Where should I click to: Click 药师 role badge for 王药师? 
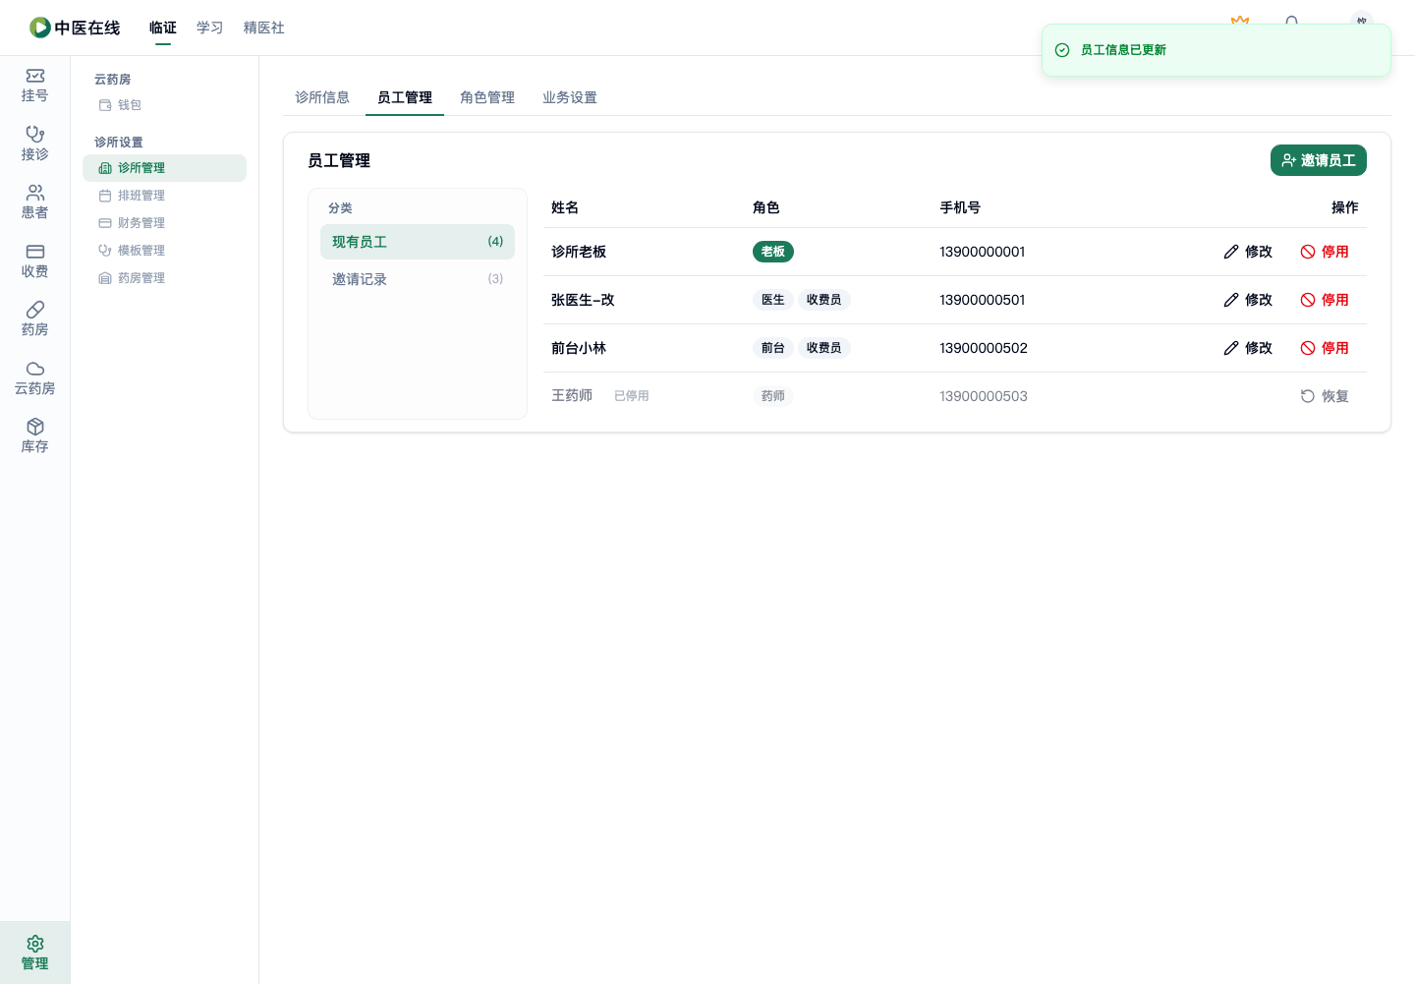(773, 396)
